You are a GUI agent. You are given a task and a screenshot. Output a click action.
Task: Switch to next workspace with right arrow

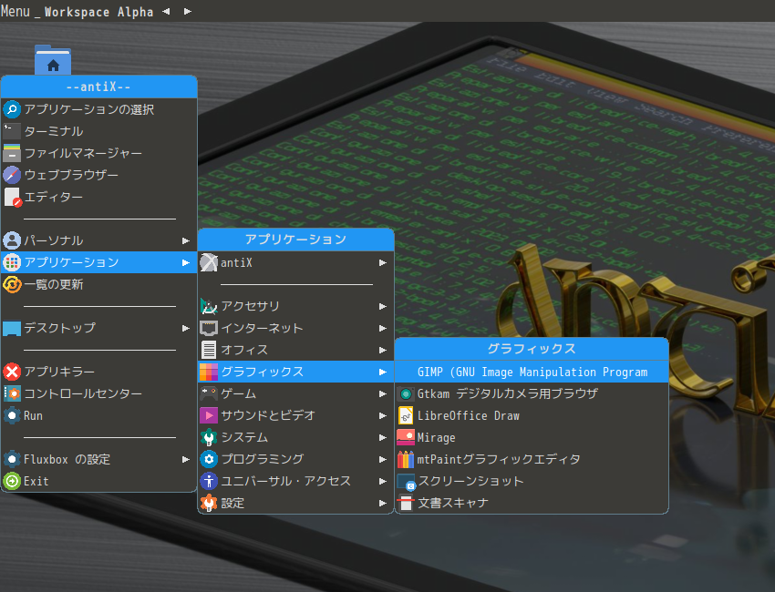click(x=187, y=11)
